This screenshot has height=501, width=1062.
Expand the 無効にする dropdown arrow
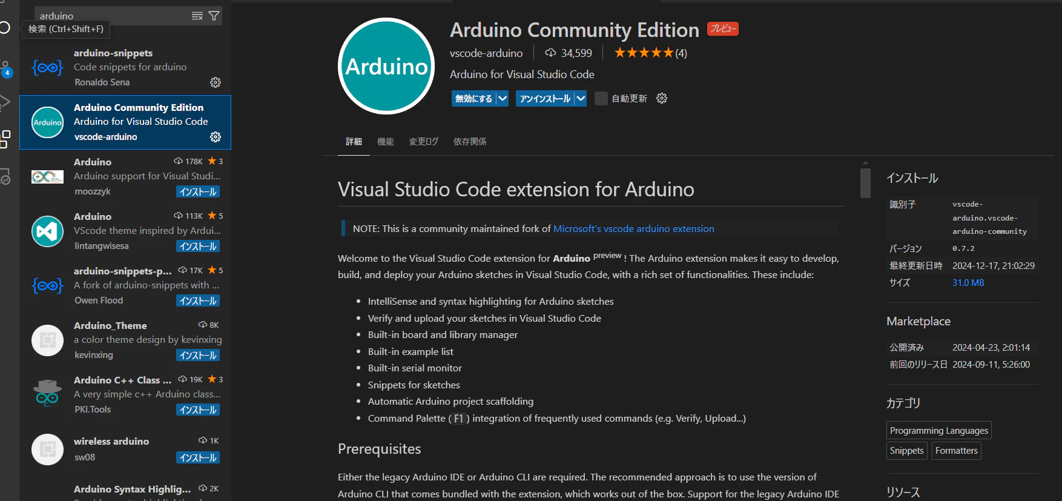pos(503,98)
